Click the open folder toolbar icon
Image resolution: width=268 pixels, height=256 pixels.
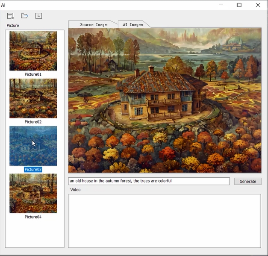(24, 16)
